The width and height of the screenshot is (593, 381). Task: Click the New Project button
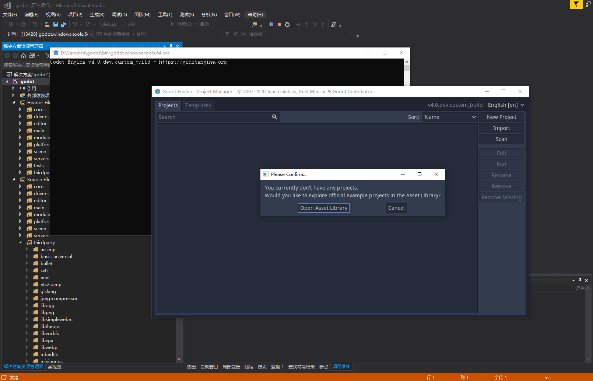click(x=502, y=117)
